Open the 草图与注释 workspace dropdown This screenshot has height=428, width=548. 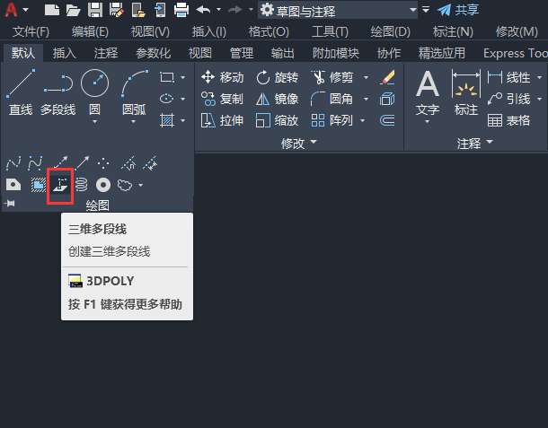338,10
